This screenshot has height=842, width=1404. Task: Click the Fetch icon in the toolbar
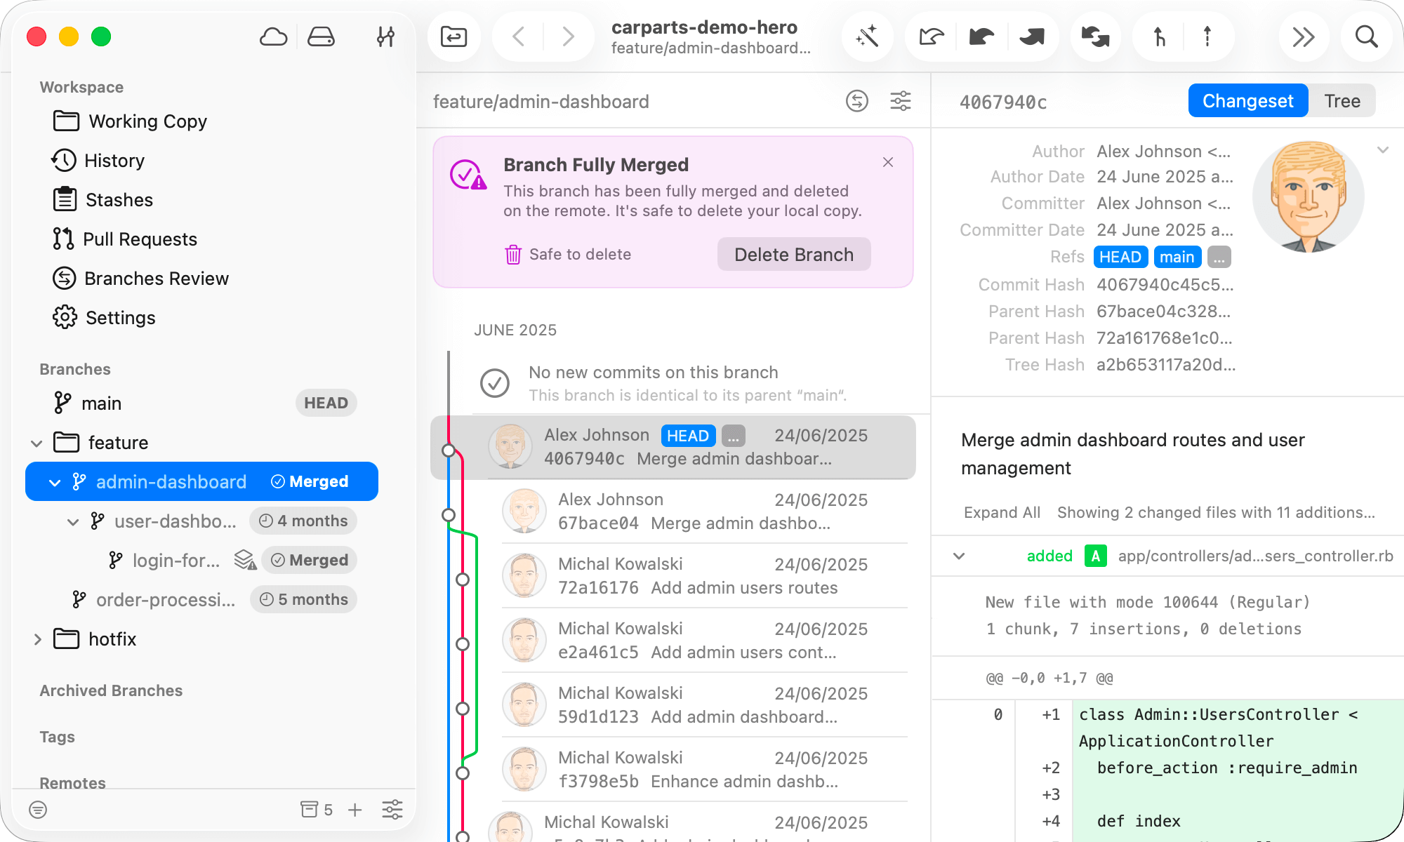click(930, 36)
